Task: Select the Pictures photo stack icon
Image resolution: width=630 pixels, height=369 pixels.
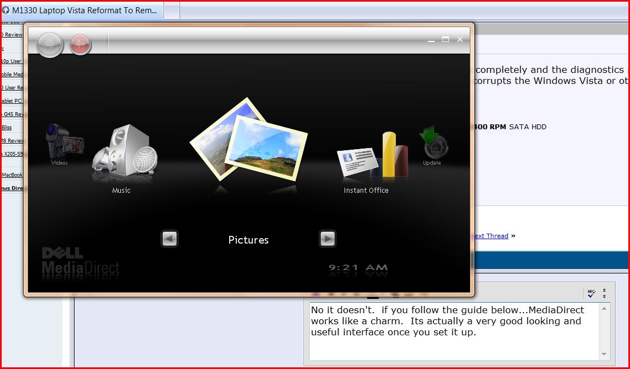Action: 248,140
